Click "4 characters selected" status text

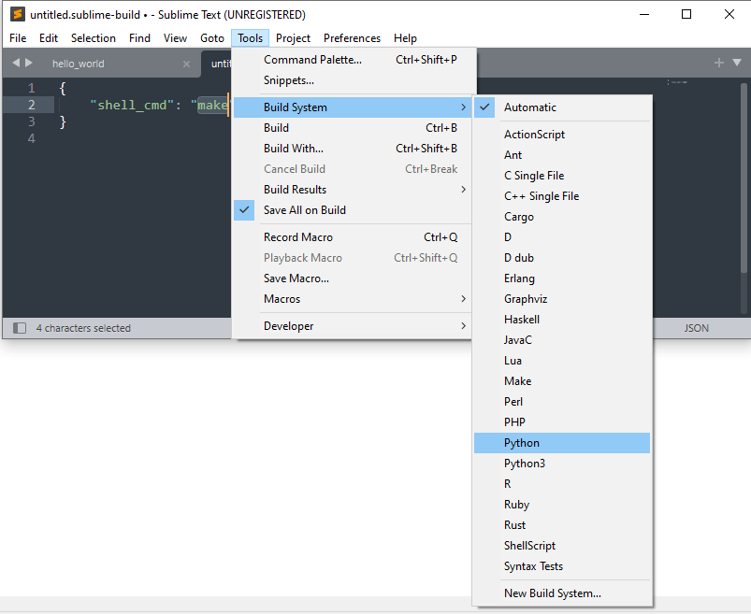click(83, 328)
